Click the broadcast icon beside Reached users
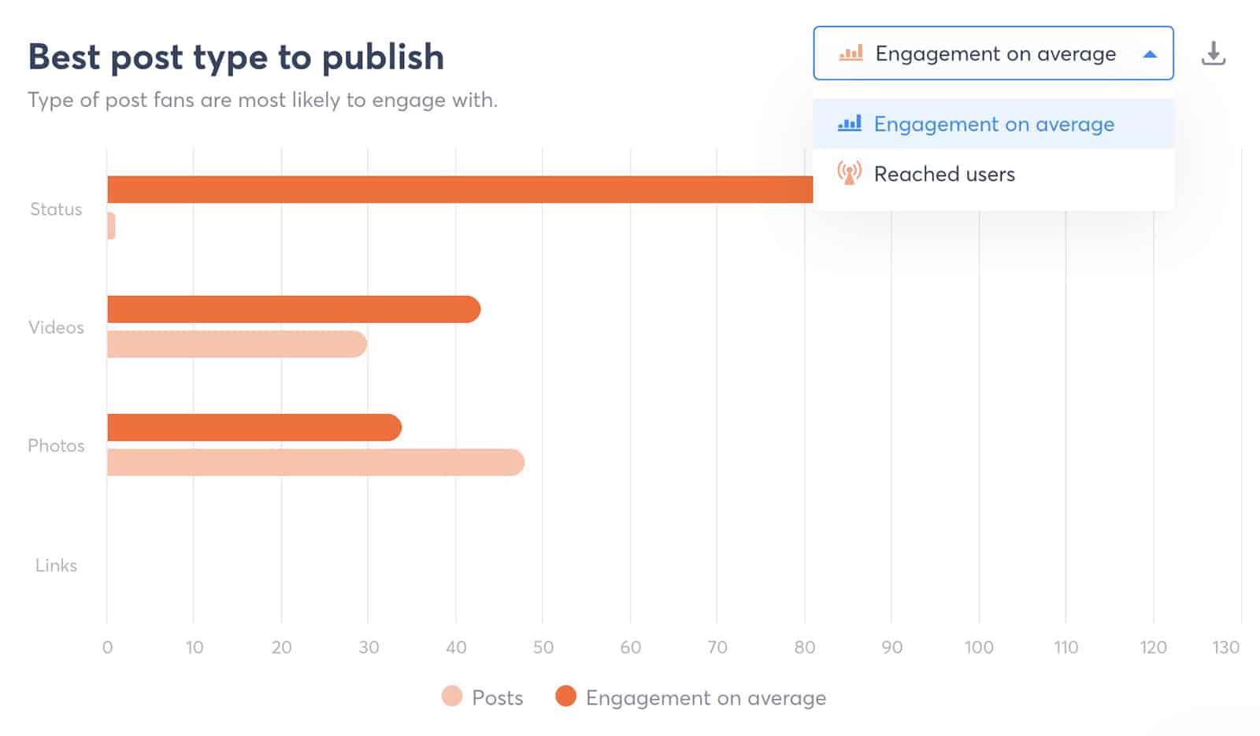The height and width of the screenshot is (736, 1260). click(849, 174)
